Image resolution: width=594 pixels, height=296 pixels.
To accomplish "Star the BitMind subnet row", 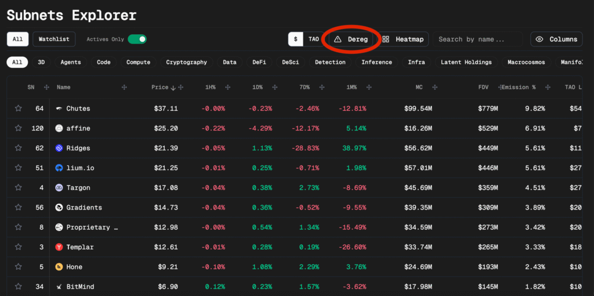I will (18, 287).
